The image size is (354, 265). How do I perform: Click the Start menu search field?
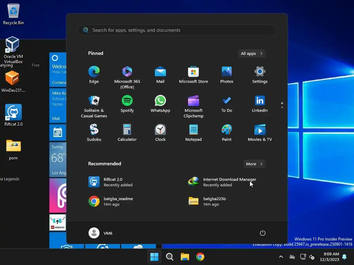[177, 30]
